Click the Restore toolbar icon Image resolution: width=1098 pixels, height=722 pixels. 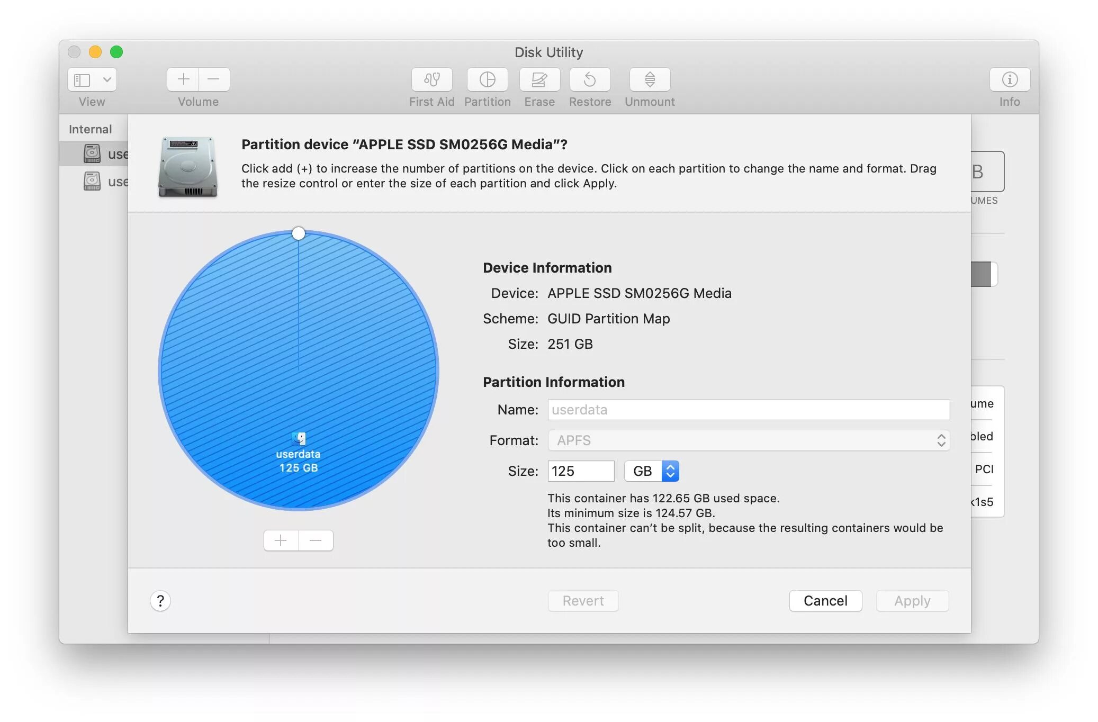tap(590, 79)
